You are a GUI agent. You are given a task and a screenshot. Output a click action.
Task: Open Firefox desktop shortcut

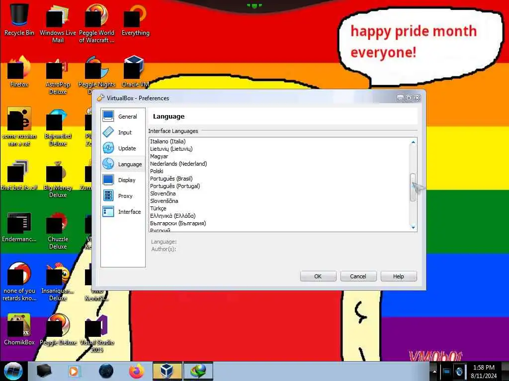tap(19, 71)
